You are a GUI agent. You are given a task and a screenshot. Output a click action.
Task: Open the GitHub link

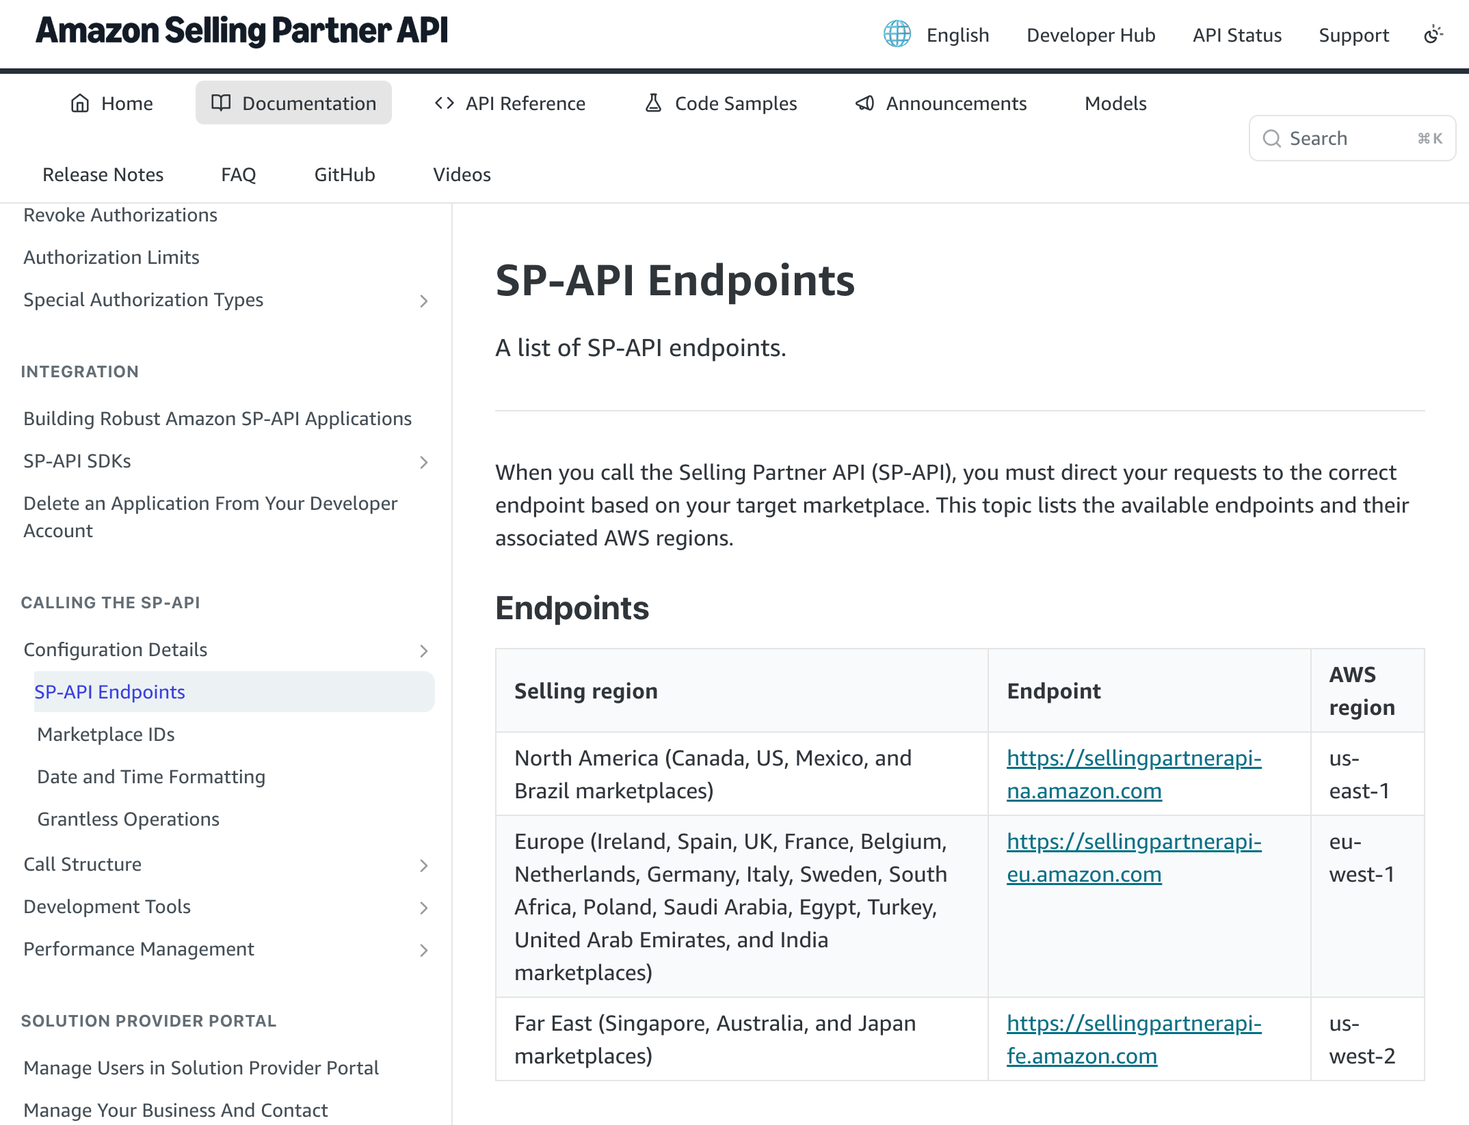click(x=344, y=174)
